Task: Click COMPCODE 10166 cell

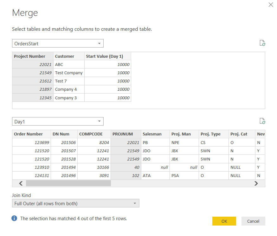Action: pyautogui.click(x=94, y=167)
